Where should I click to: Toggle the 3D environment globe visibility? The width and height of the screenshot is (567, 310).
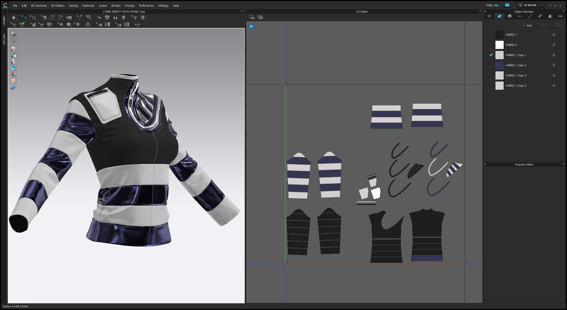pyautogui.click(x=13, y=87)
